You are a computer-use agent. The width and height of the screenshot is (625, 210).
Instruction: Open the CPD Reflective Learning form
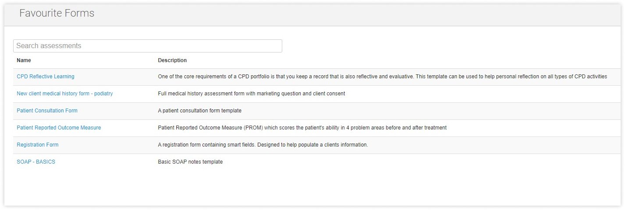[46, 77]
